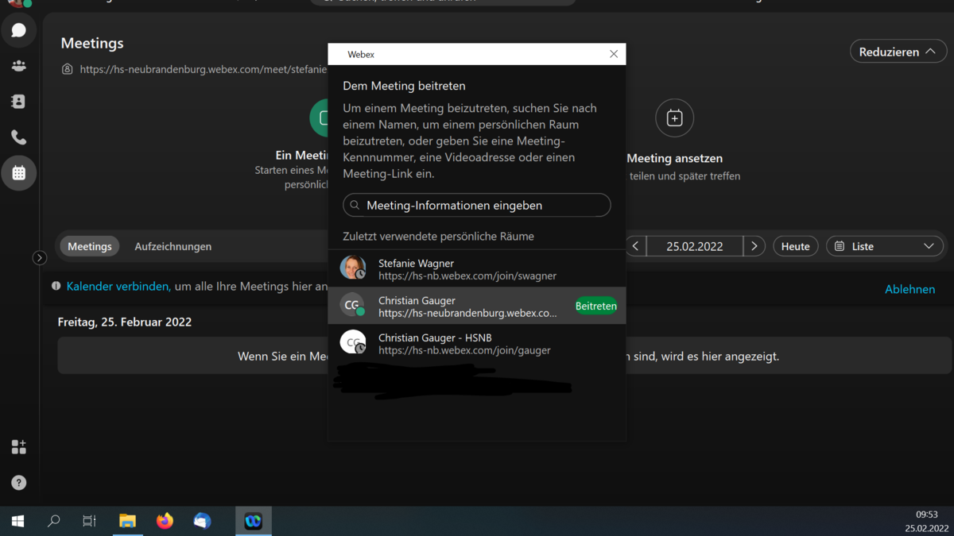
Task: Expand the sidebar with the arrow button
Action: pyautogui.click(x=40, y=258)
